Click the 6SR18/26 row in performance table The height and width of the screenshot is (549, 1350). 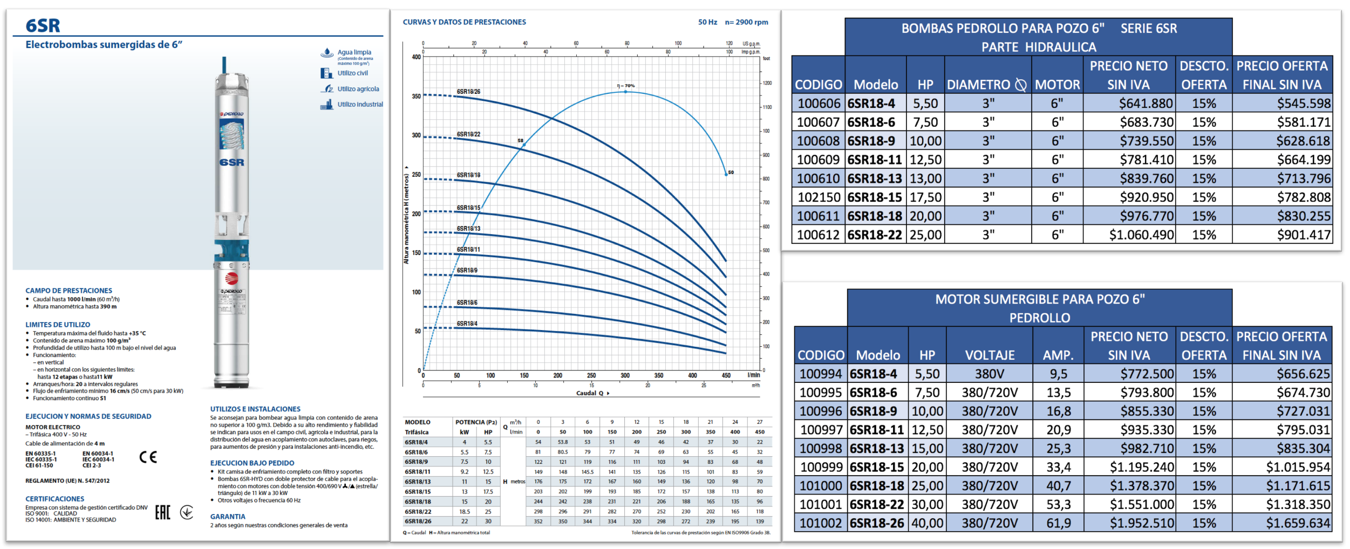pos(588,521)
